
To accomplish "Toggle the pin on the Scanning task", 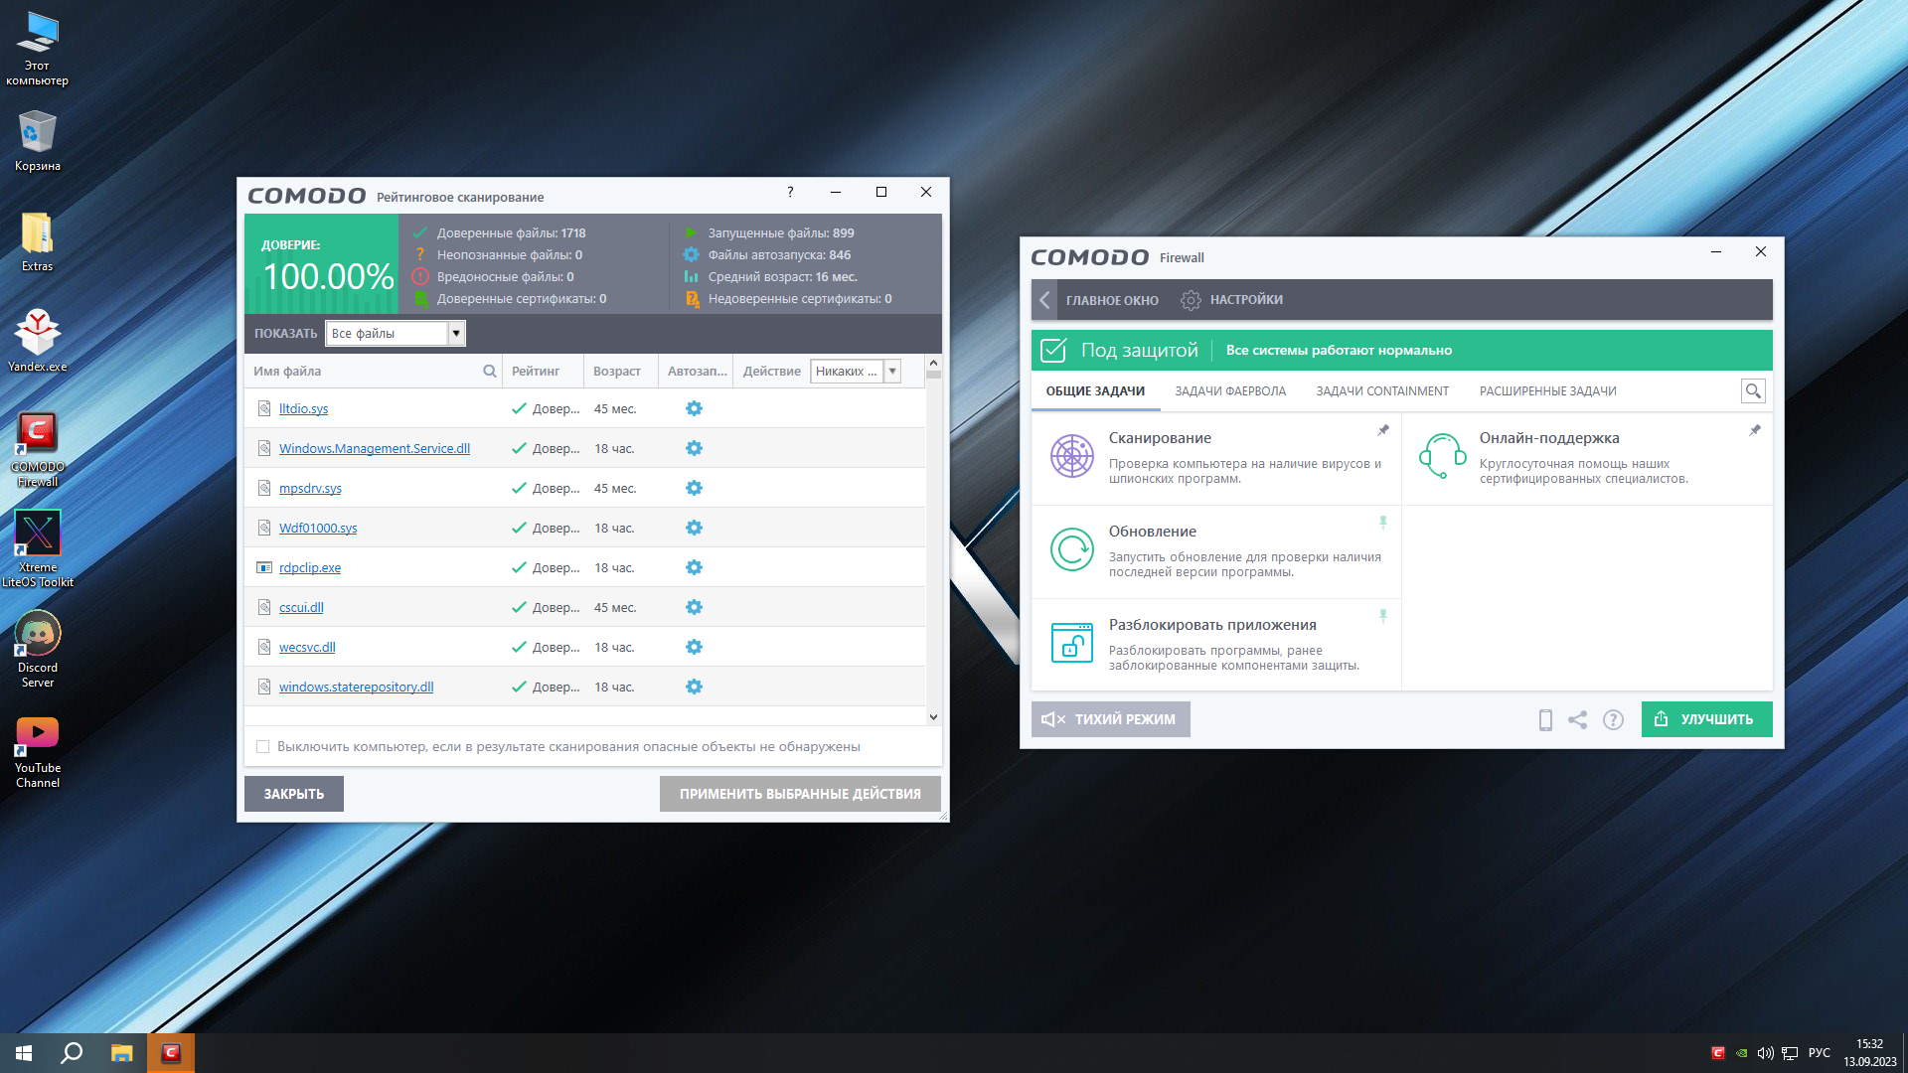I will point(1382,430).
